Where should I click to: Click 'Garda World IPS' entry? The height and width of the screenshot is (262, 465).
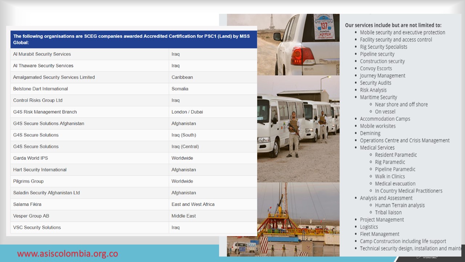click(x=31, y=158)
